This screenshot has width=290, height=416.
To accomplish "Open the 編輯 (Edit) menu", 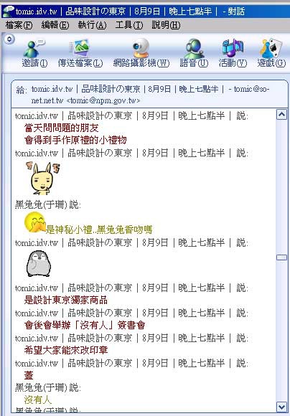I will [x=55, y=25].
